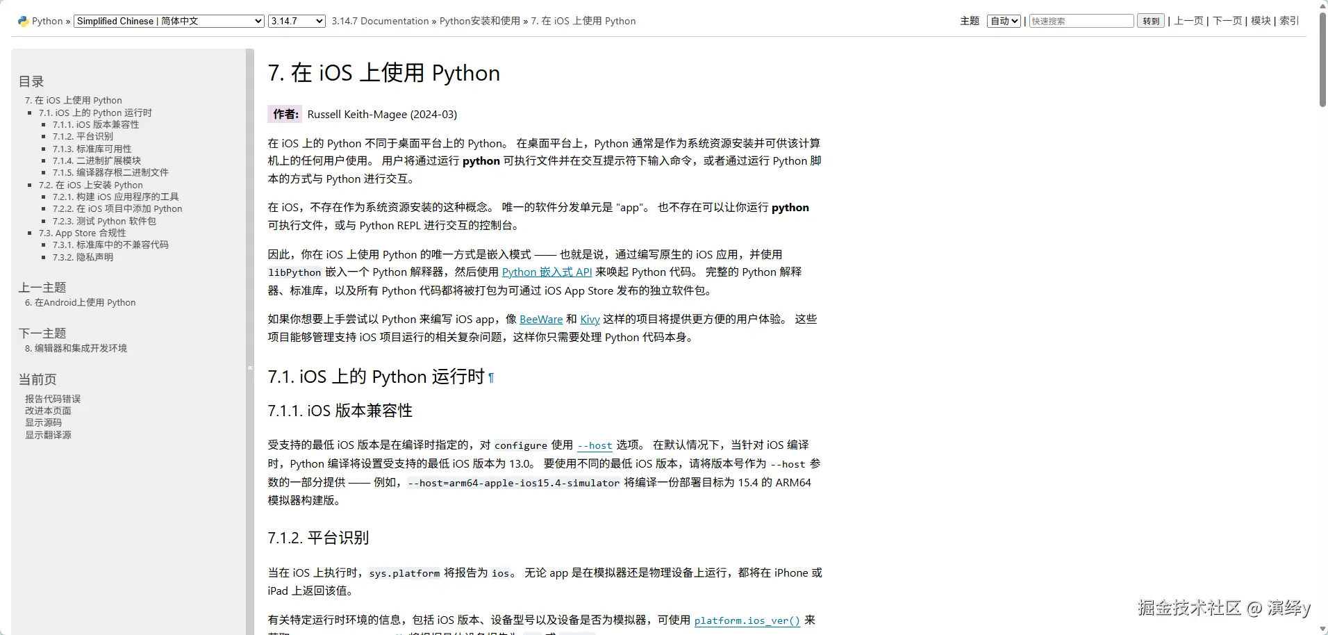This screenshot has height=635, width=1328.
Task: Jump to 7.3.2. 隐私声明 in contents
Action: [83, 257]
